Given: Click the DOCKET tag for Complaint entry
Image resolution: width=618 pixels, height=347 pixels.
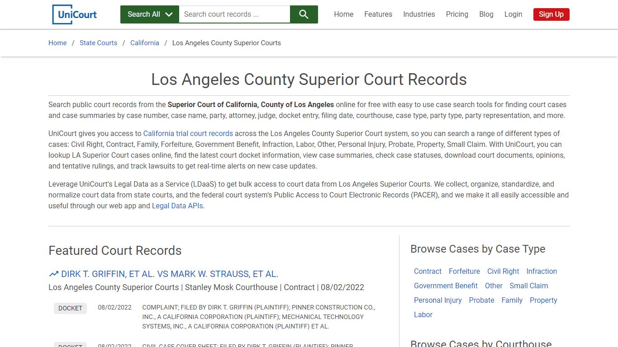Looking at the screenshot, I should 70,308.
